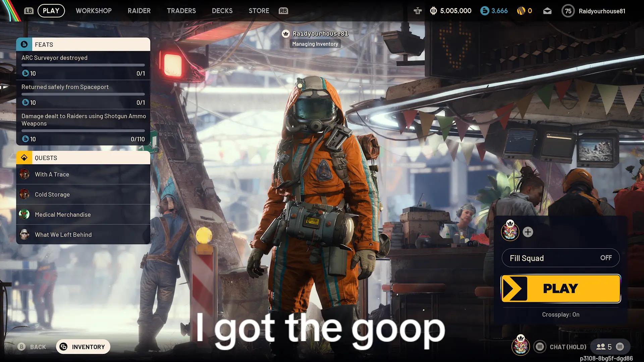Open the Cold Storage quest
Screen dimensions: 644x362
click(x=83, y=194)
